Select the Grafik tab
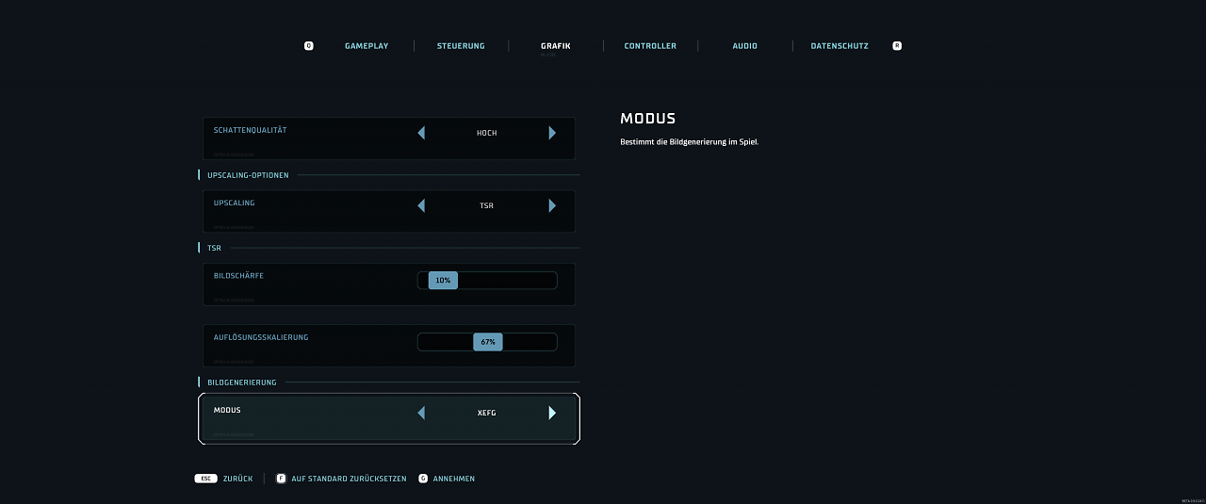This screenshot has height=504, width=1206. pyautogui.click(x=556, y=45)
